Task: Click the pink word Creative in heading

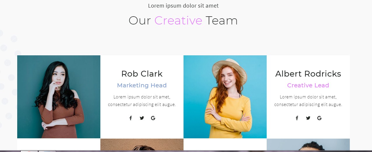Action: pyautogui.click(x=178, y=21)
